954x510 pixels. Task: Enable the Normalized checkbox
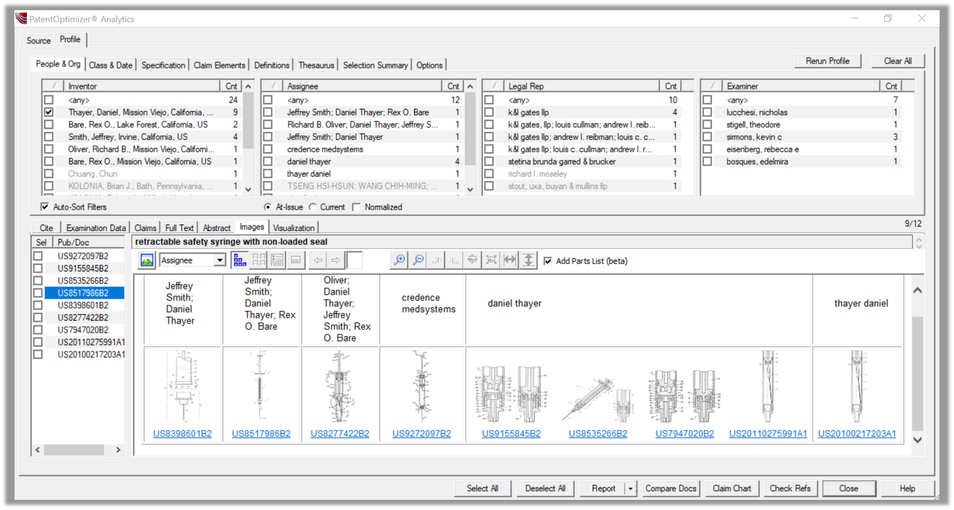pos(356,207)
